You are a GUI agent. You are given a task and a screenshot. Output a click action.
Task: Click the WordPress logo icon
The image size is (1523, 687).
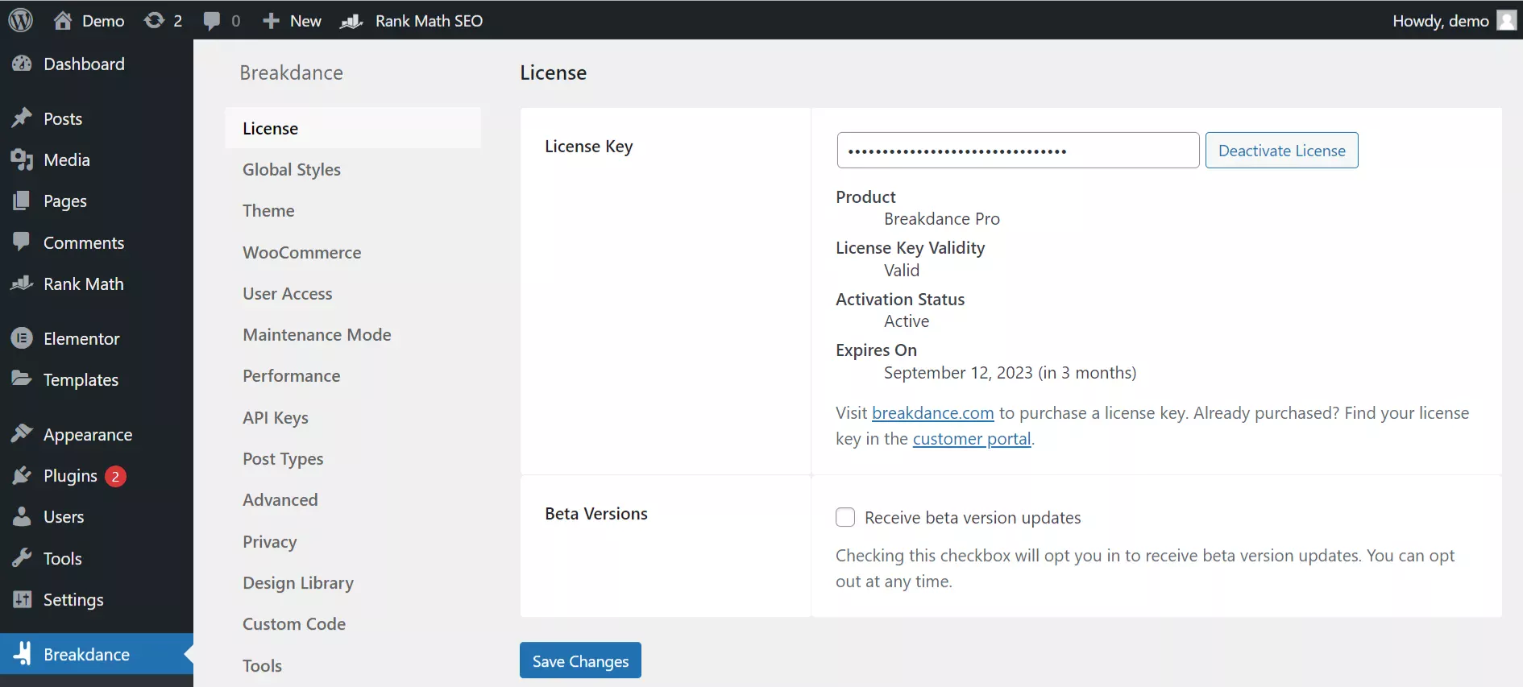point(21,20)
